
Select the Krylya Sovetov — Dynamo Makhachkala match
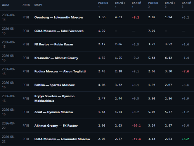[54, 98]
